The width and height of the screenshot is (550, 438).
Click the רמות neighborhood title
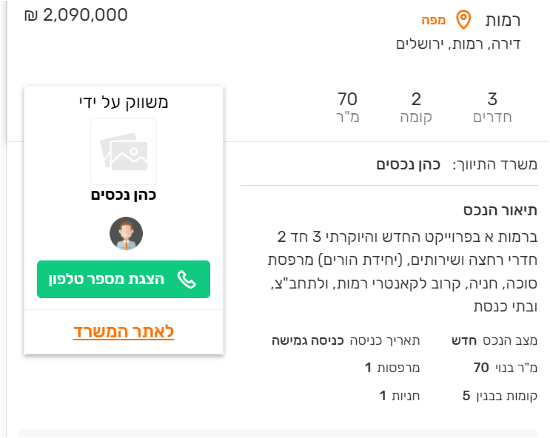pyautogui.click(x=503, y=20)
